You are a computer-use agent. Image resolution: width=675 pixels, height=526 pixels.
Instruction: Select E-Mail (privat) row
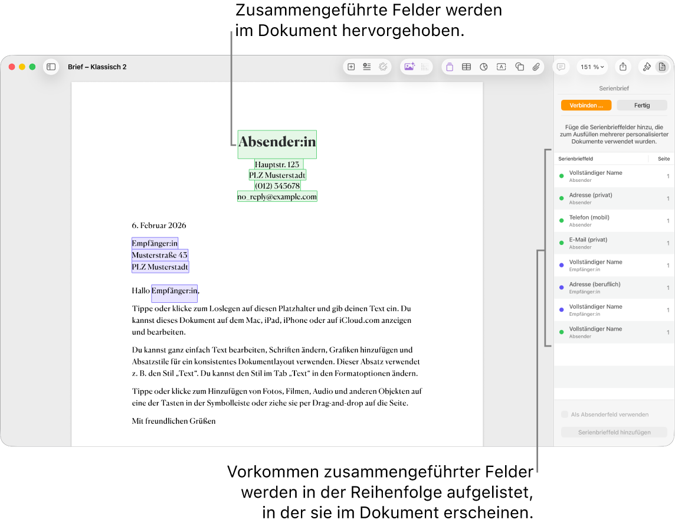(x=614, y=243)
